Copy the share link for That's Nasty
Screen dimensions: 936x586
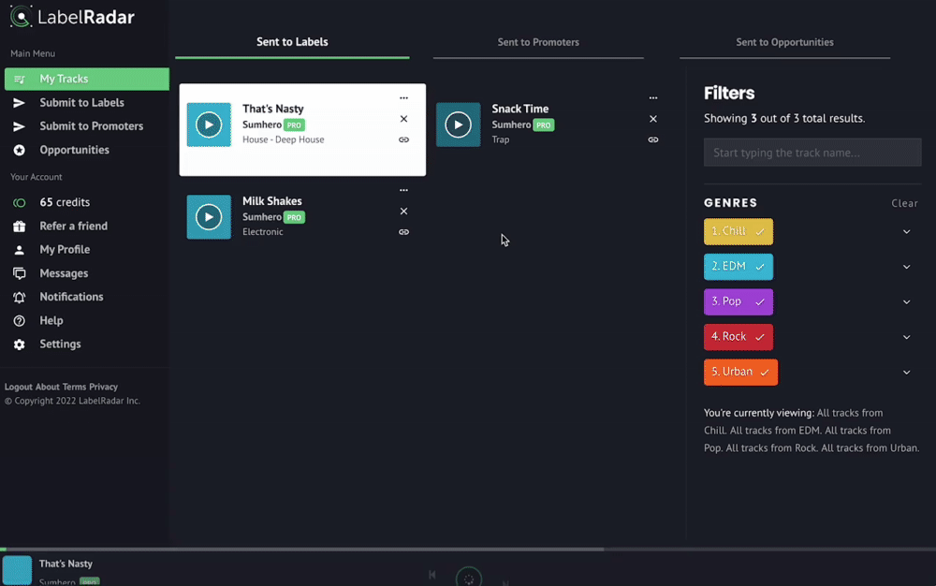[403, 139]
